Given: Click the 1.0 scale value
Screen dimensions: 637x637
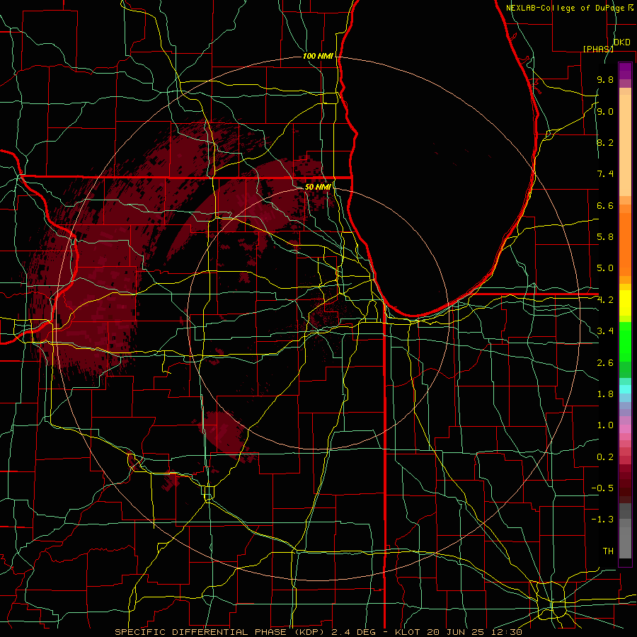Looking at the screenshot, I should [x=605, y=425].
